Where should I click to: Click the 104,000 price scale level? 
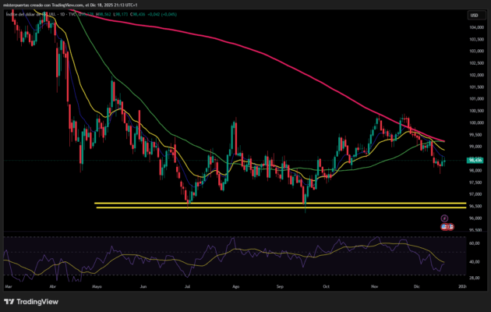tap(474, 27)
